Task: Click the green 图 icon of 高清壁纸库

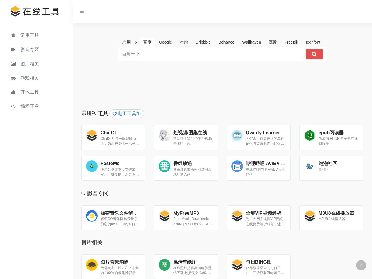Action: click(x=164, y=265)
